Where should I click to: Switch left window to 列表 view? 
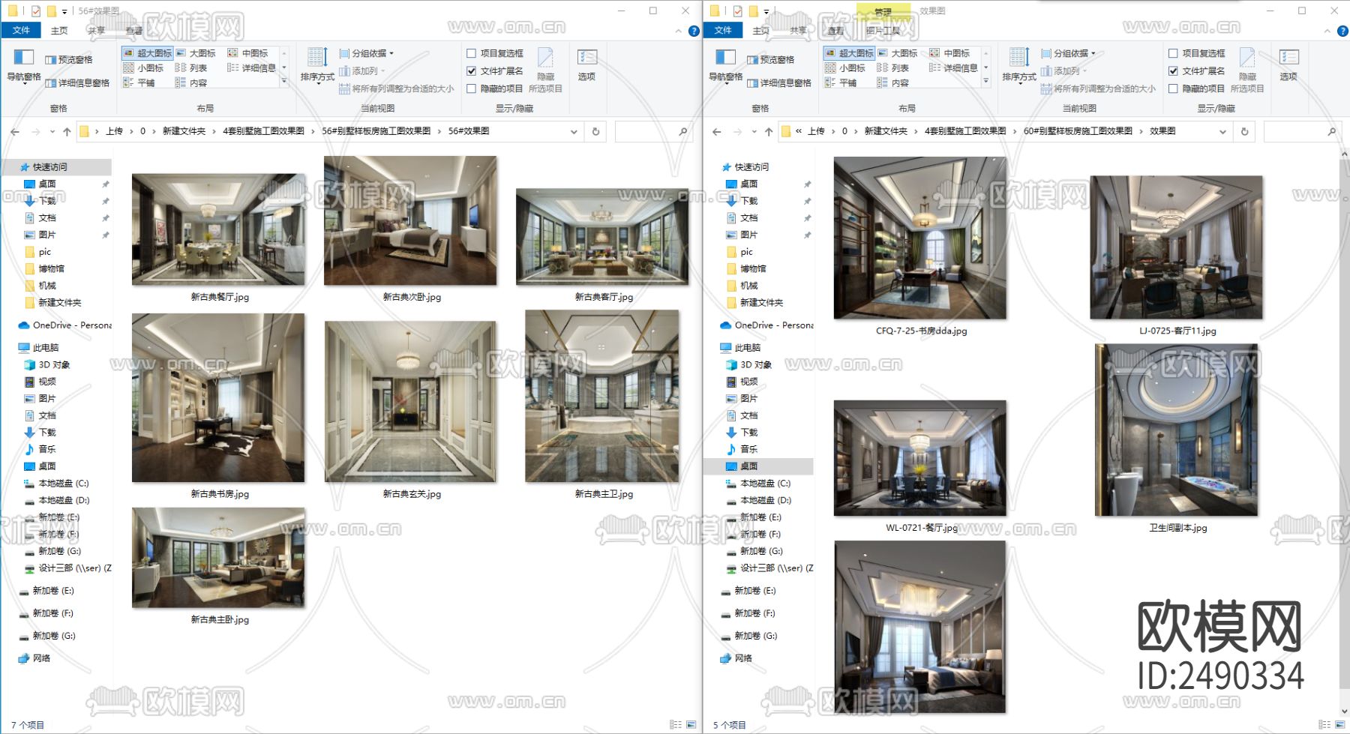click(191, 68)
